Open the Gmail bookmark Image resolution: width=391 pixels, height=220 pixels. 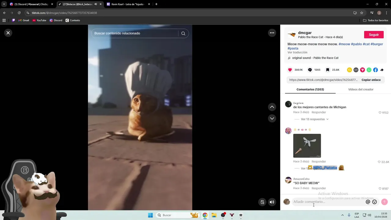(24, 20)
